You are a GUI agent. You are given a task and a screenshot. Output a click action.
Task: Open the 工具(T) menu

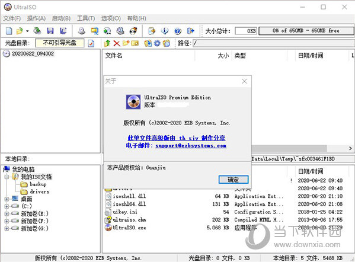tap(86, 18)
